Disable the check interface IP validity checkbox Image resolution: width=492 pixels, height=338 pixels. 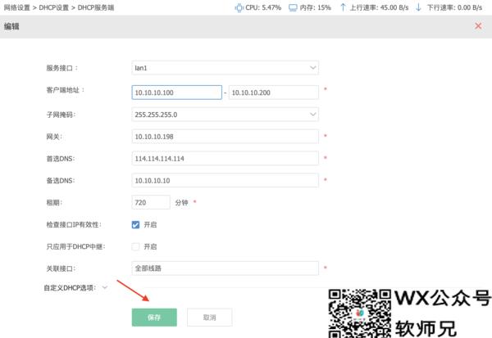(x=136, y=224)
